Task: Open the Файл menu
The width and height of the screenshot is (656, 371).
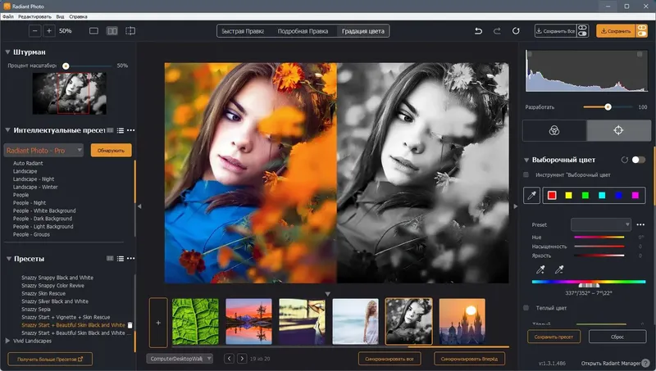Action: click(x=8, y=16)
